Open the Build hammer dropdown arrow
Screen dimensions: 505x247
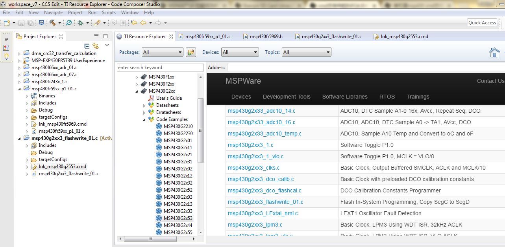(59, 23)
